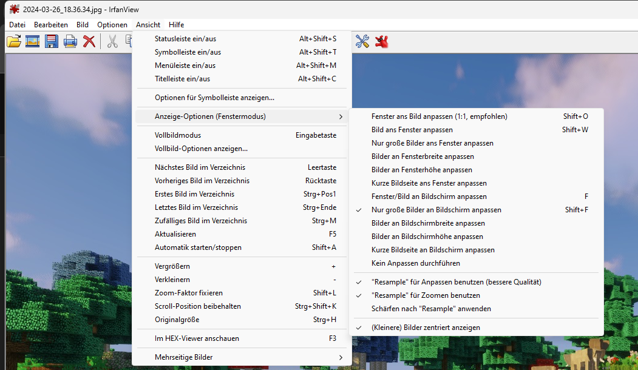Open the slideshow filmstrip icon
Image resolution: width=638 pixels, height=370 pixels.
point(33,41)
